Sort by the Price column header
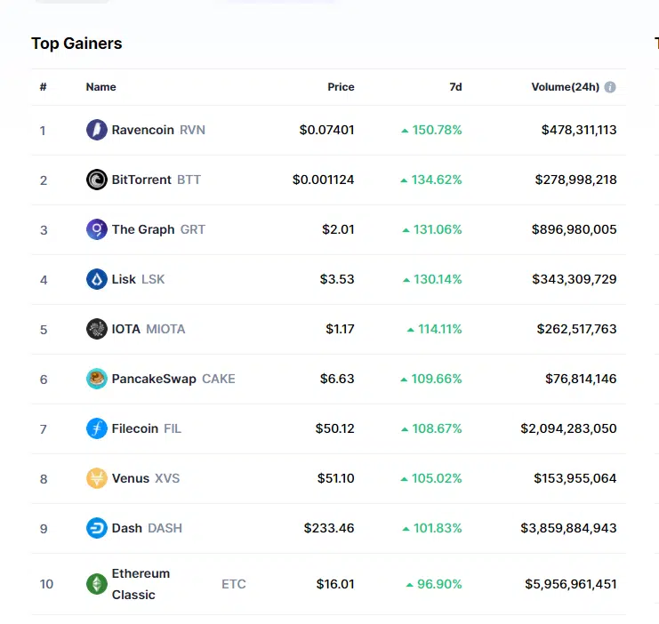Image resolution: width=659 pixels, height=624 pixels. [341, 87]
